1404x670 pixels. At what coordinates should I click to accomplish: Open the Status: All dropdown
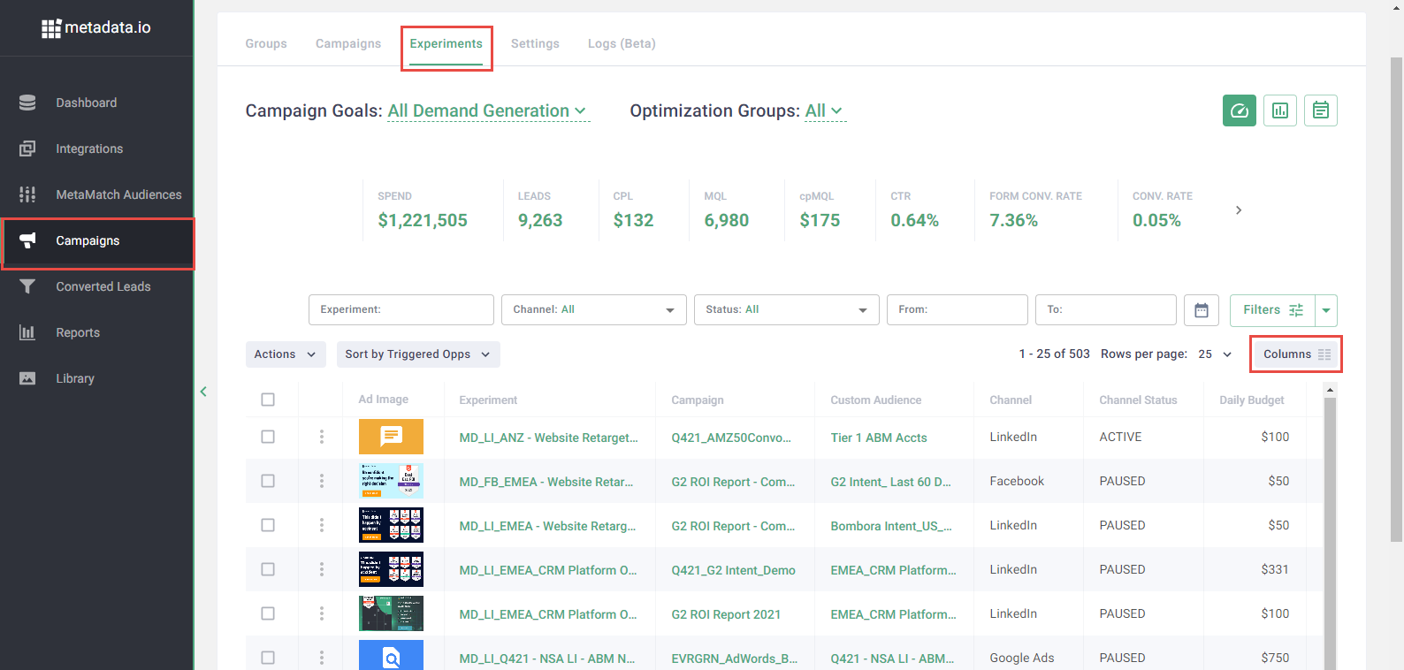786,310
